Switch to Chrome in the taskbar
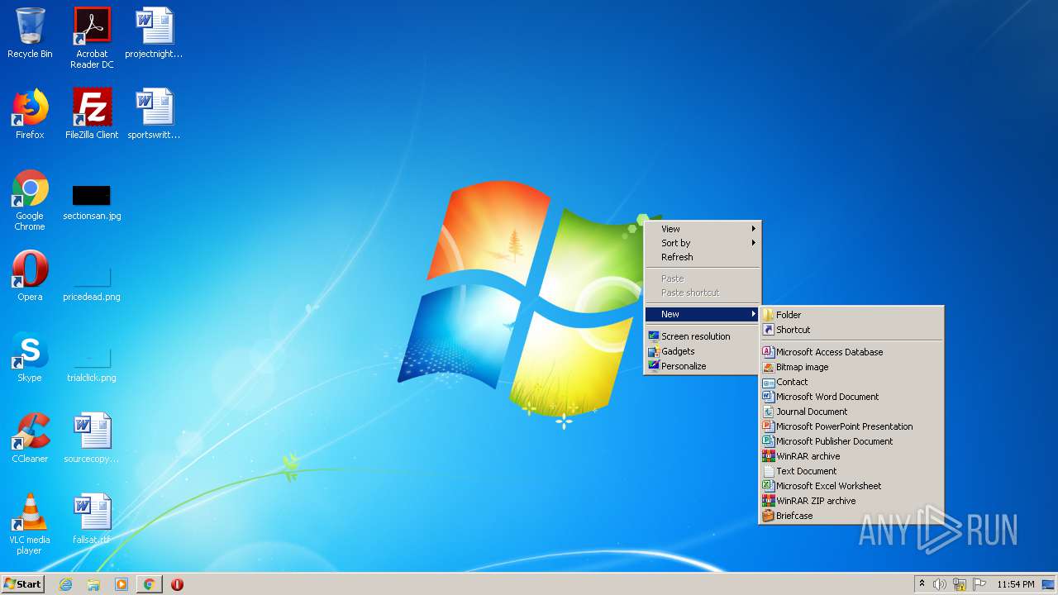1058x595 pixels. [149, 584]
